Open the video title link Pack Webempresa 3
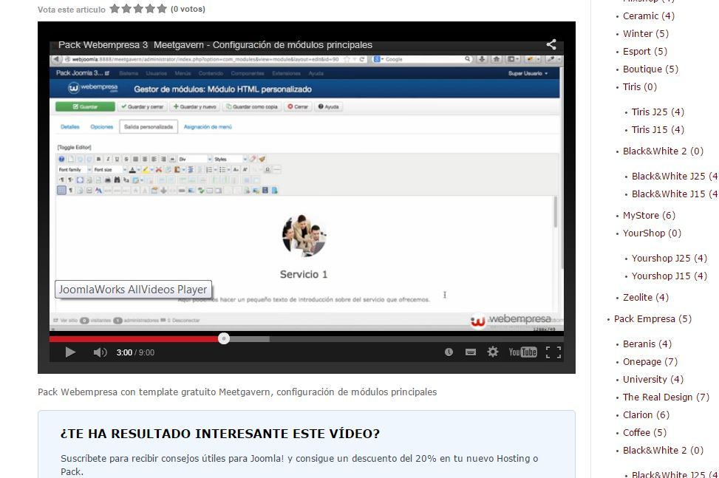The height and width of the screenshot is (478, 719). click(x=215, y=45)
